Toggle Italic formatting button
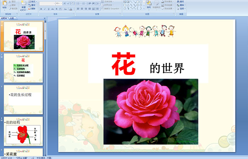The width and height of the screenshot is (248, 159). 45,9
